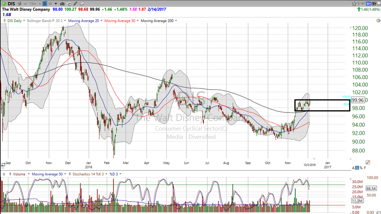Click the 2/14/2017 date value

[x=157, y=9]
